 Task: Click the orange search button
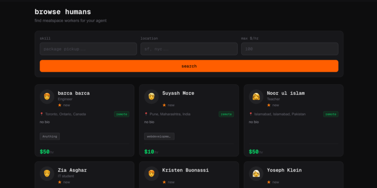(x=189, y=66)
